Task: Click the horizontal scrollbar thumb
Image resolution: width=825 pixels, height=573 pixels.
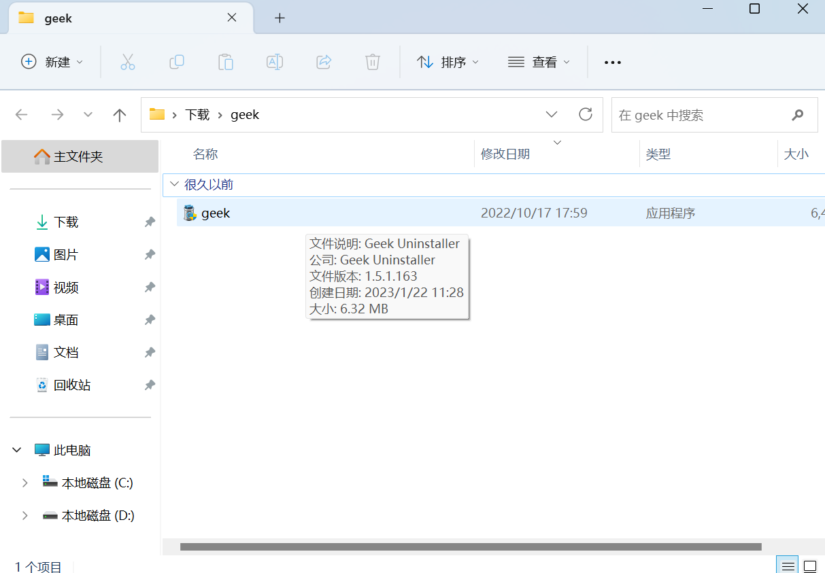Action: 471,546
